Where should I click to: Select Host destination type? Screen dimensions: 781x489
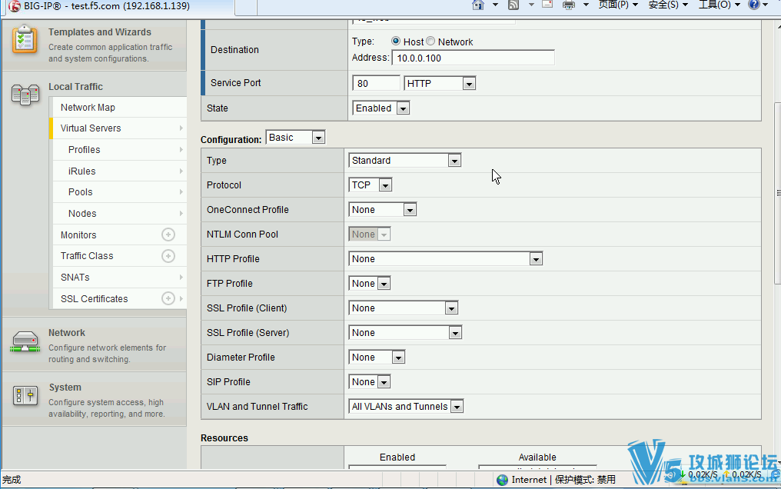tap(395, 41)
